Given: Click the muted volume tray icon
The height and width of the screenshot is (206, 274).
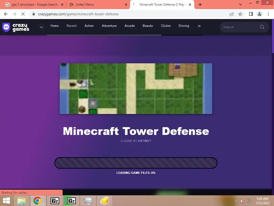Looking at the screenshot, I should [242, 201].
